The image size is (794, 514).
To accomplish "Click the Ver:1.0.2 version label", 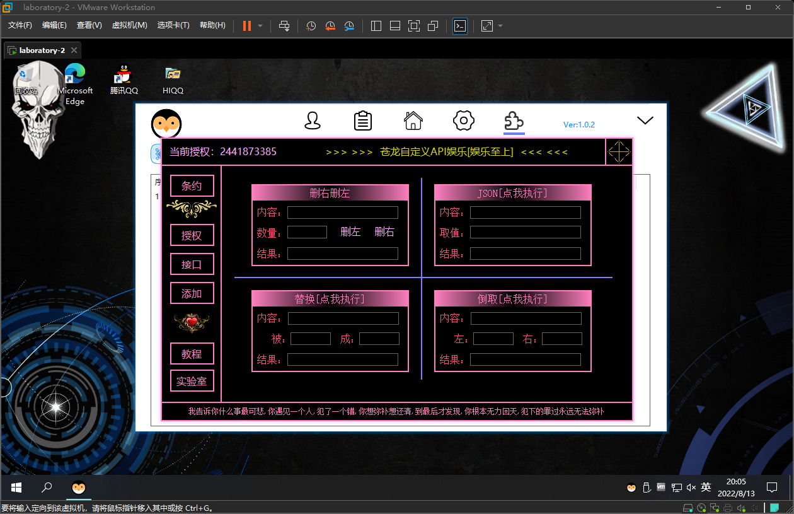I will [x=579, y=125].
